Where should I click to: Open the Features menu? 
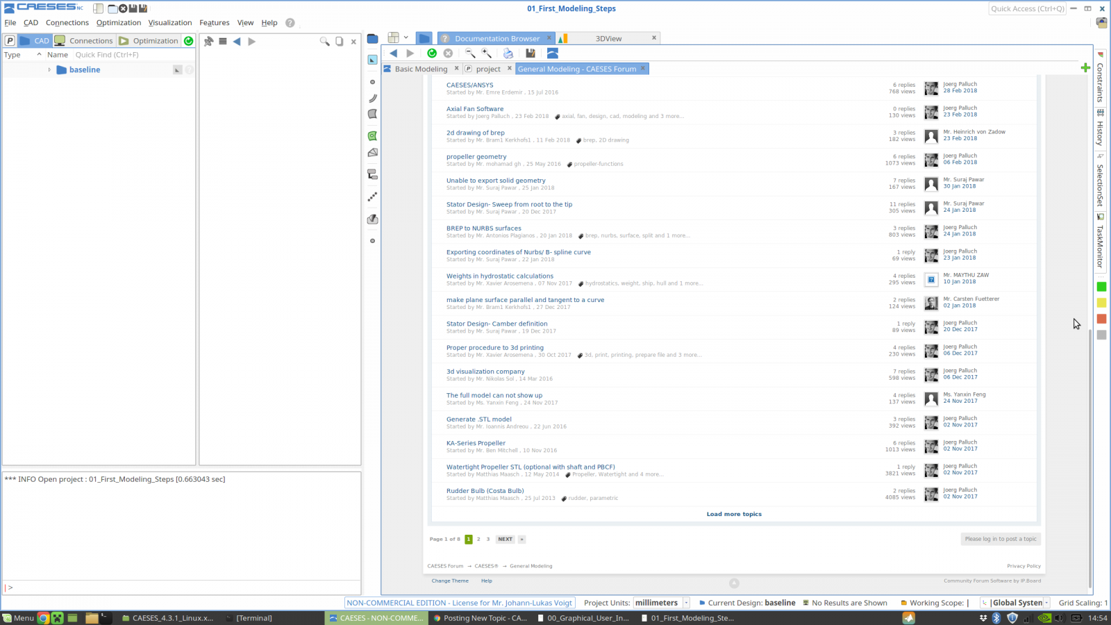(215, 23)
